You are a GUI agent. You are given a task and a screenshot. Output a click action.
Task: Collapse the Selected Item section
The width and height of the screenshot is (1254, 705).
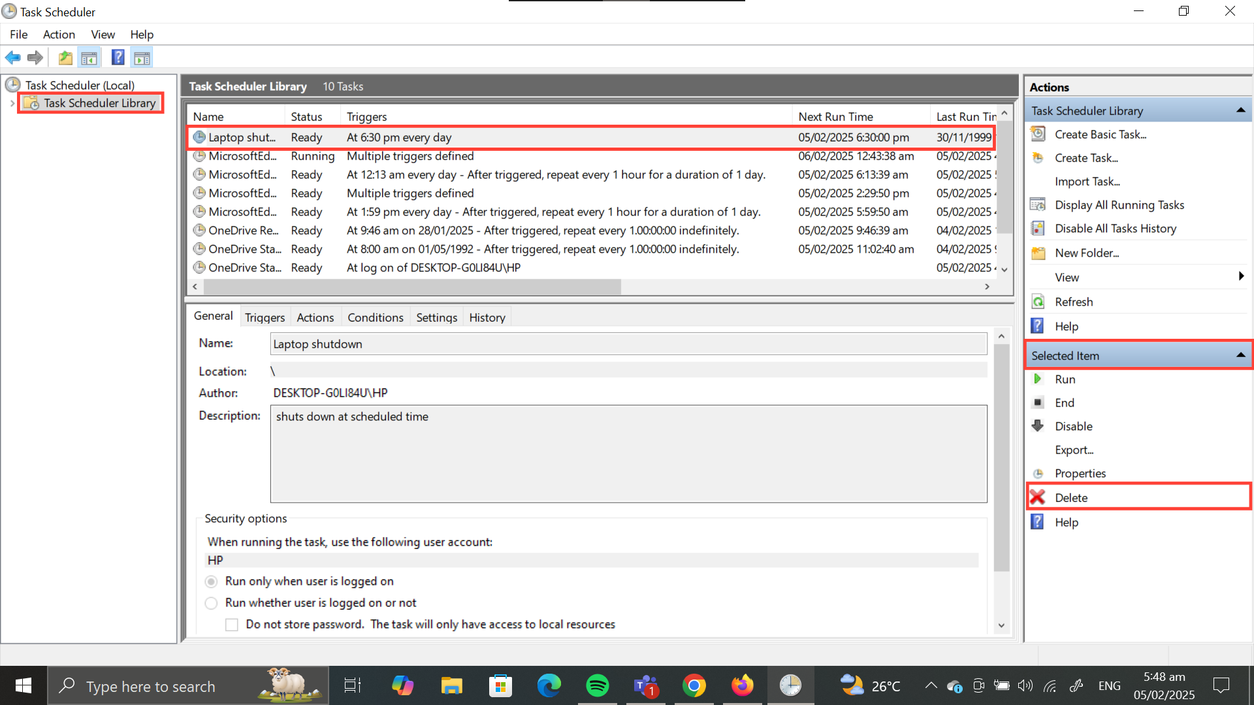[1240, 356]
